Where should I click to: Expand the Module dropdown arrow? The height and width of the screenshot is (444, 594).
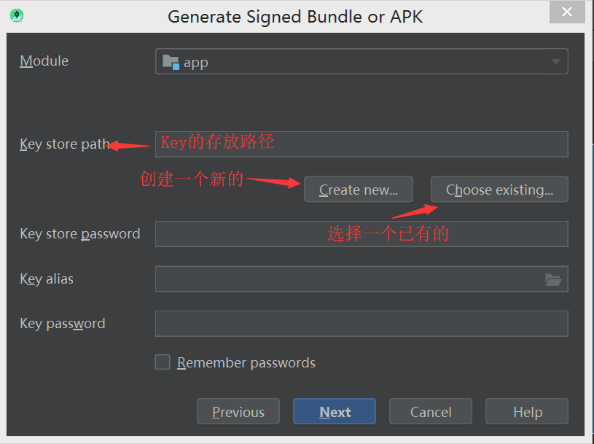coord(556,61)
